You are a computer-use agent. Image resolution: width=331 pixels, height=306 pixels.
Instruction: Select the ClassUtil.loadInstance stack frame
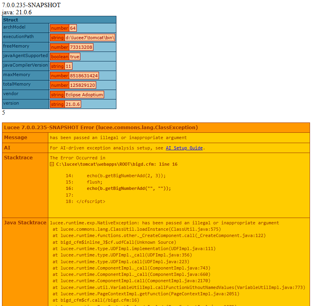pos(137,229)
